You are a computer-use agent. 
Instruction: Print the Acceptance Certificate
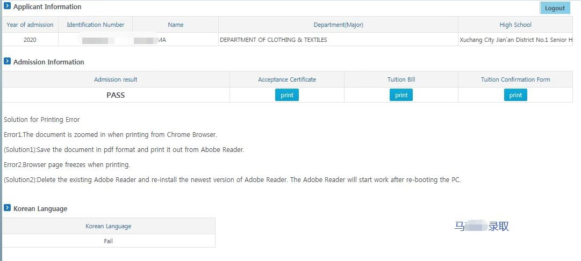[x=287, y=95]
